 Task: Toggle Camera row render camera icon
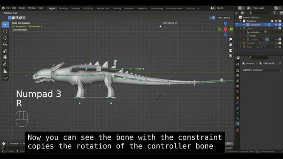280,39
